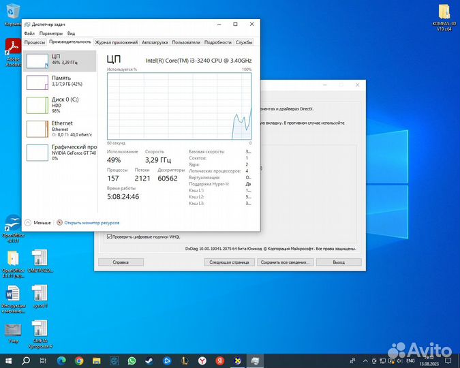Select the Память performance item
This screenshot has width=460, height=368.
click(x=59, y=82)
